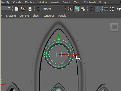121x91 pixels.
Task: Open the Lighting panel menu
Action: (24, 16)
